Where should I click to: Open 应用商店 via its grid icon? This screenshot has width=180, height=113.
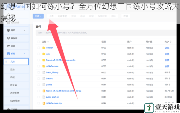click(8, 22)
